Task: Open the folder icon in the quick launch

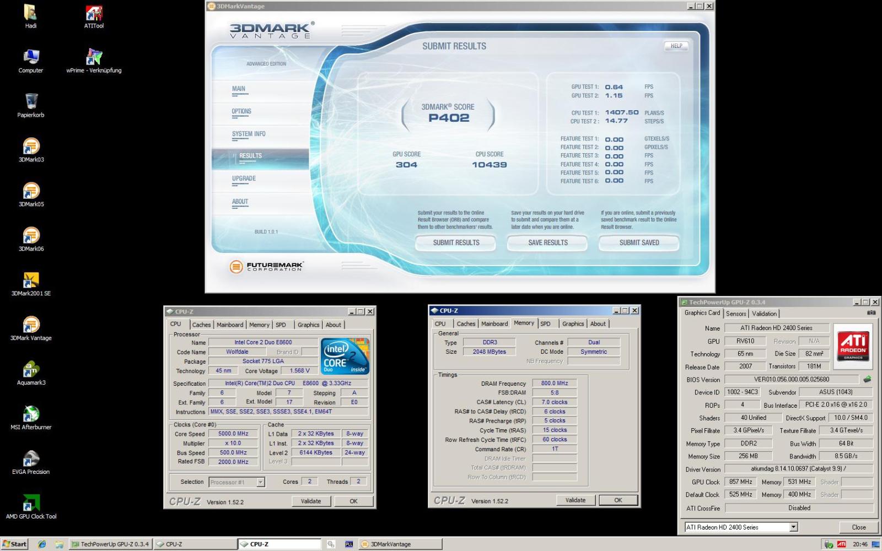Action: [x=58, y=544]
